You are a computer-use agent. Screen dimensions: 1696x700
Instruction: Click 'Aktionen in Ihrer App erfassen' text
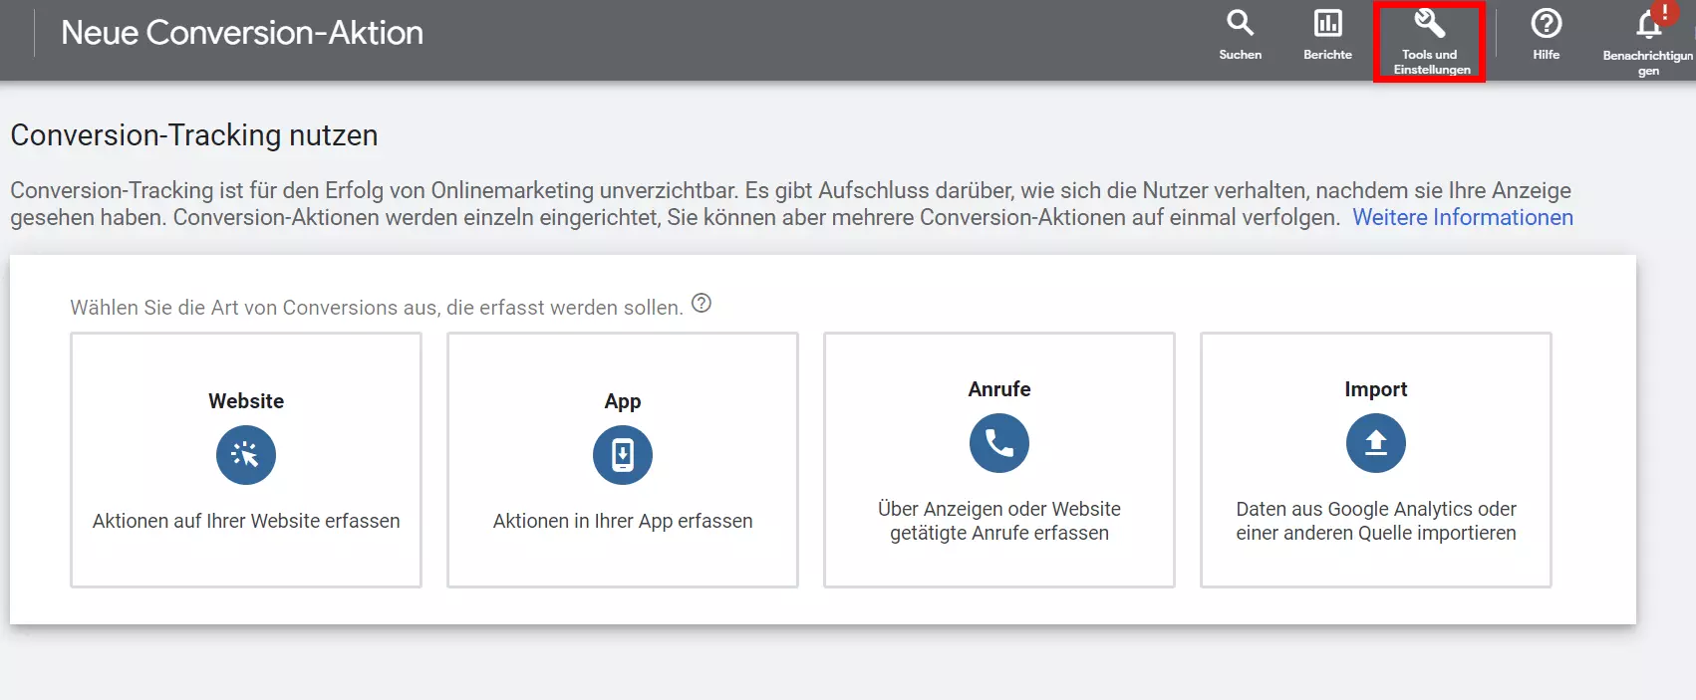[x=623, y=521]
